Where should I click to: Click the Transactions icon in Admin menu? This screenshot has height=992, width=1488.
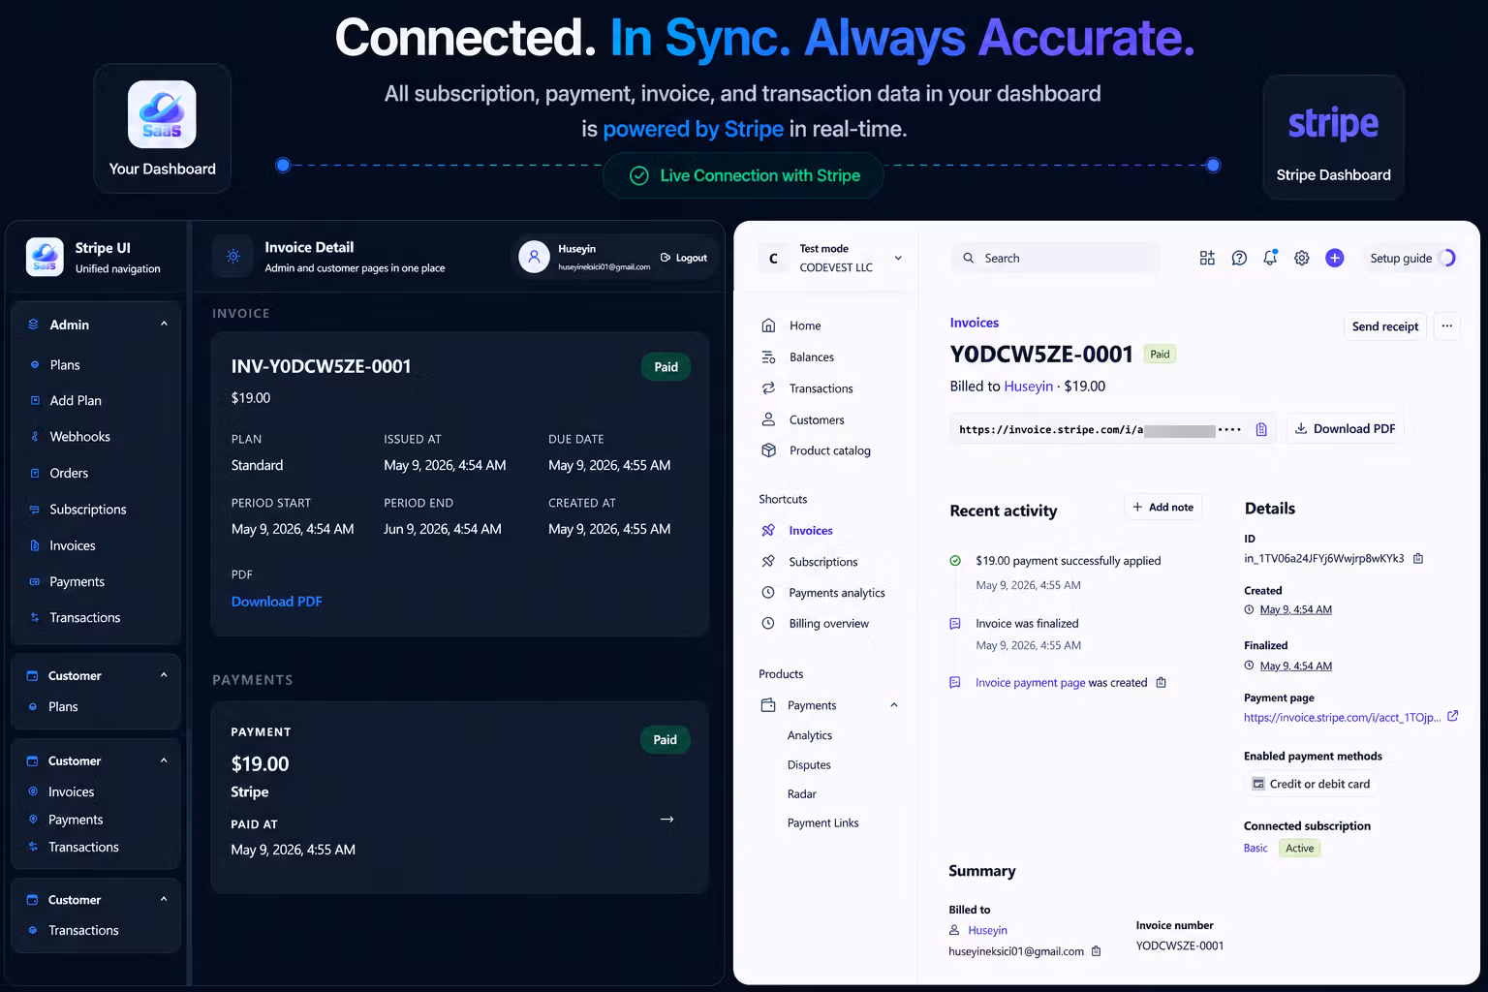[x=35, y=617]
